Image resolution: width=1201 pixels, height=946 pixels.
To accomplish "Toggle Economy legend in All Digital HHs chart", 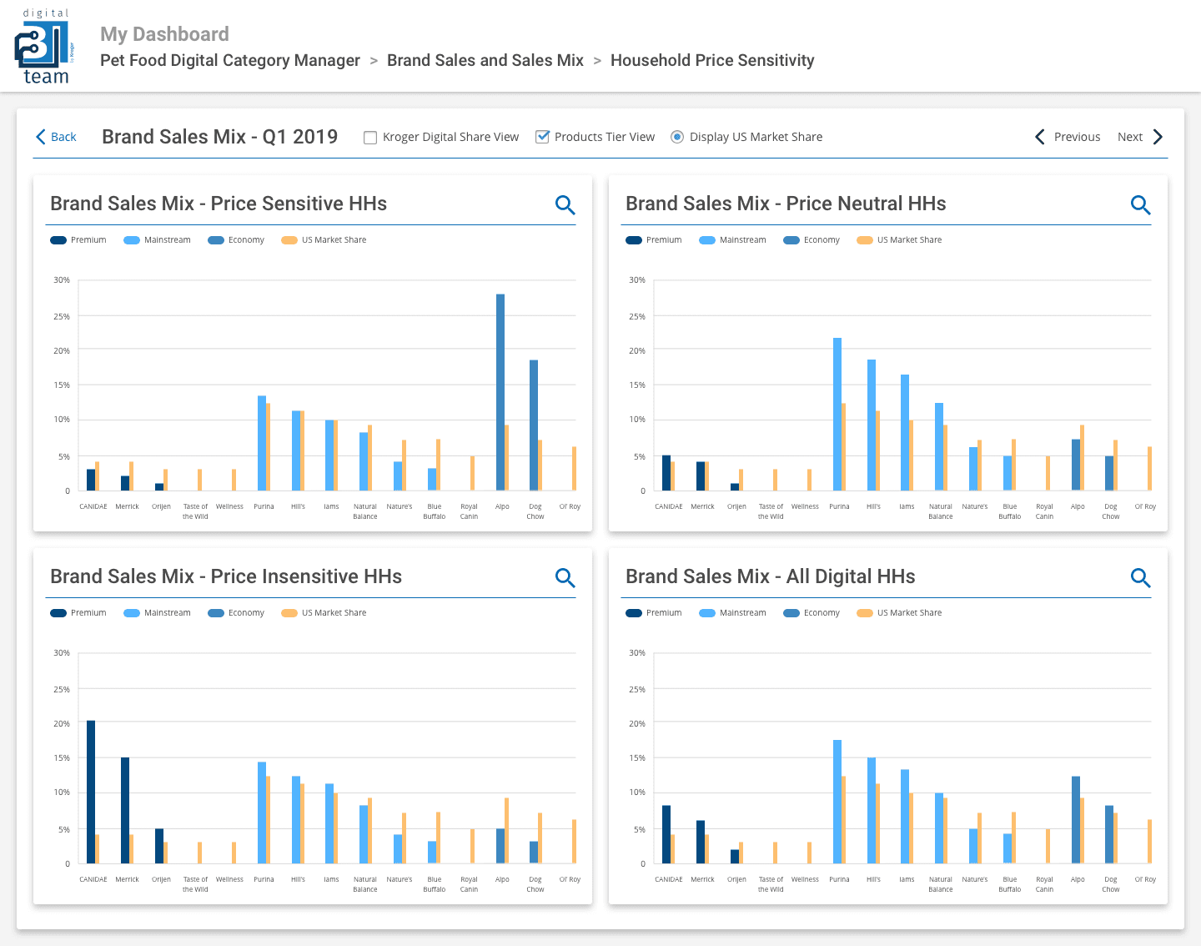I will click(812, 613).
